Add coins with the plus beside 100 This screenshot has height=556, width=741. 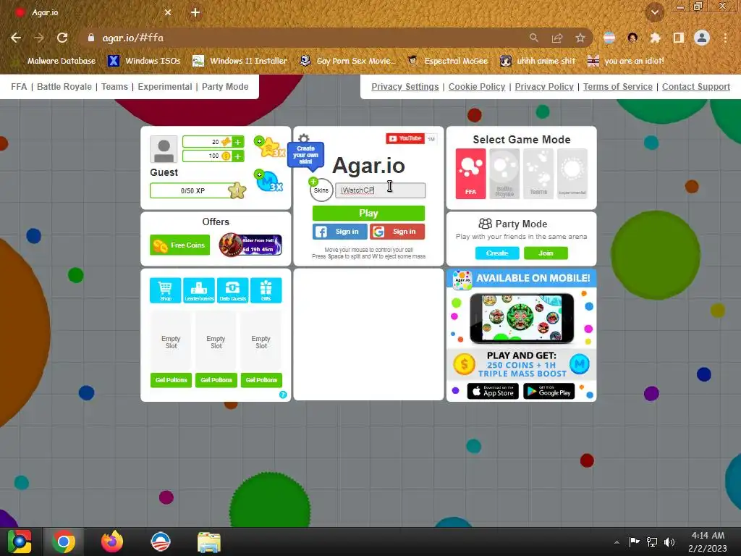[237, 156]
